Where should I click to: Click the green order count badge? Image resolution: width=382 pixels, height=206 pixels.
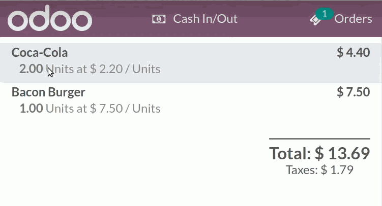click(324, 14)
